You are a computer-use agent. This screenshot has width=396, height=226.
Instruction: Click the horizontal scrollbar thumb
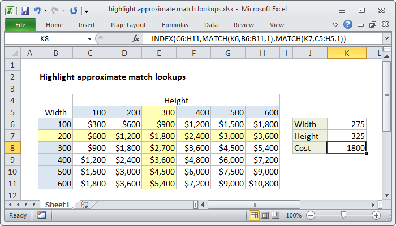coord(254,205)
